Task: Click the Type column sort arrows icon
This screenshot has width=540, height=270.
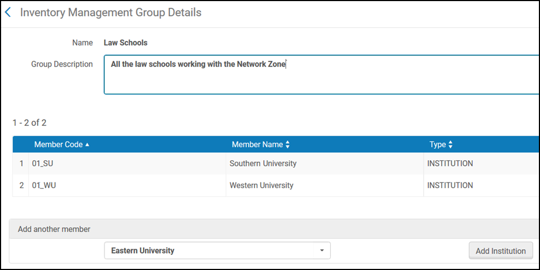Action: pos(450,145)
